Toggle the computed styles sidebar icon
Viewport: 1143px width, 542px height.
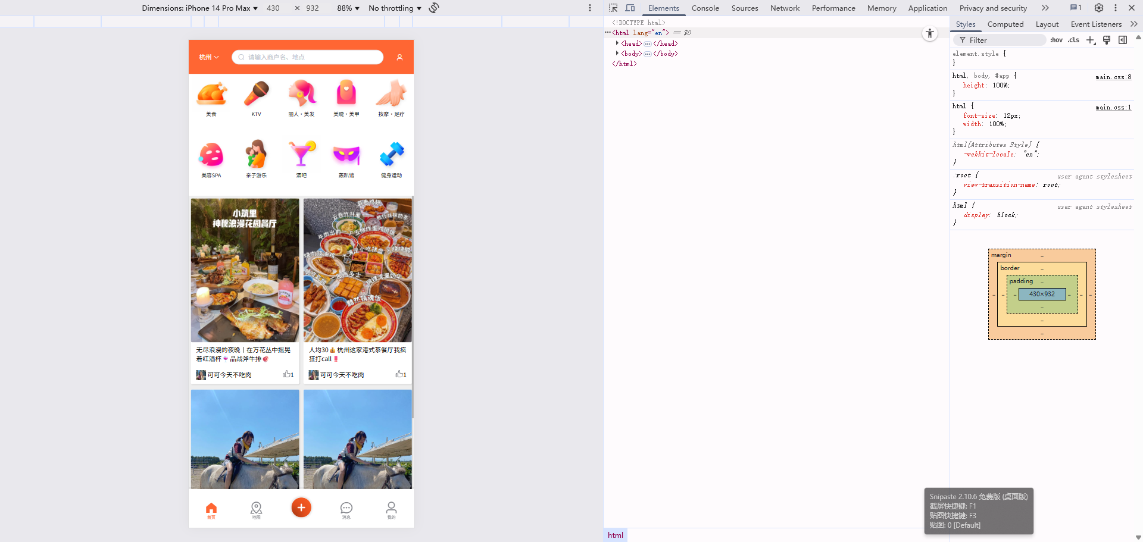point(1123,40)
